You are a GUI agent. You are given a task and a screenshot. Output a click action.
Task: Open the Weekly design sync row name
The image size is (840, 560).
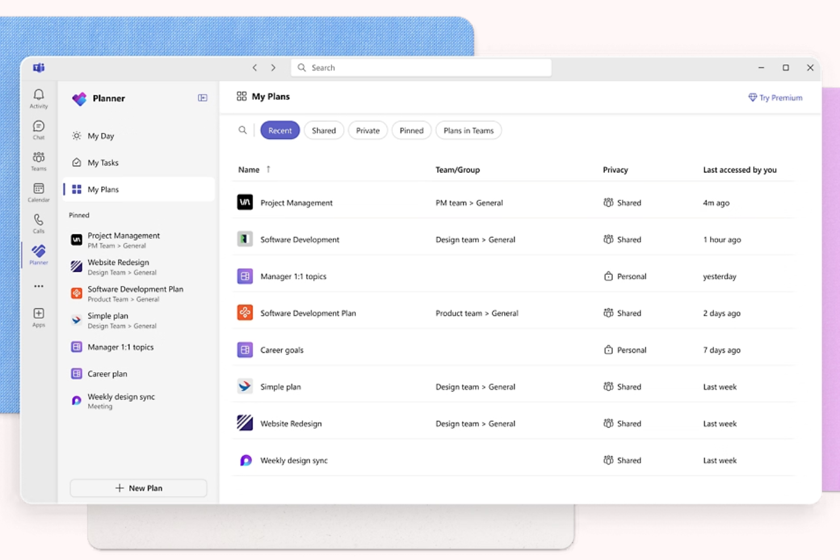pyautogui.click(x=293, y=461)
